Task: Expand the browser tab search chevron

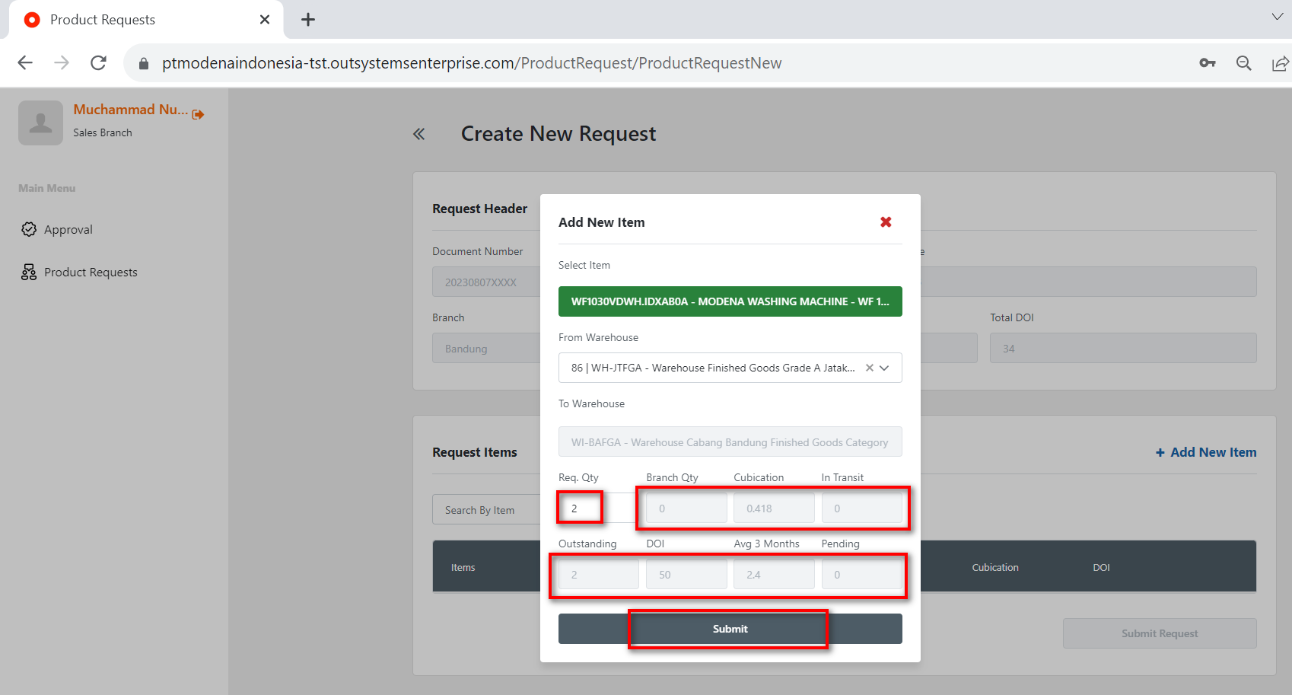Action: 1277,17
